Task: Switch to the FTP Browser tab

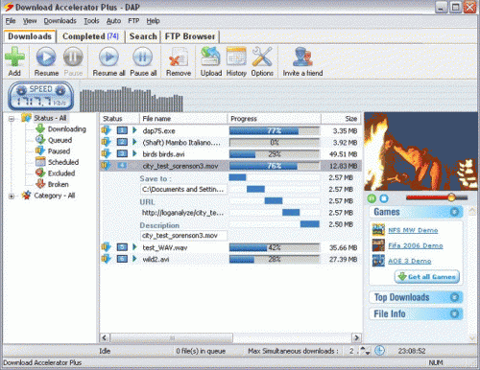Action: pos(190,36)
